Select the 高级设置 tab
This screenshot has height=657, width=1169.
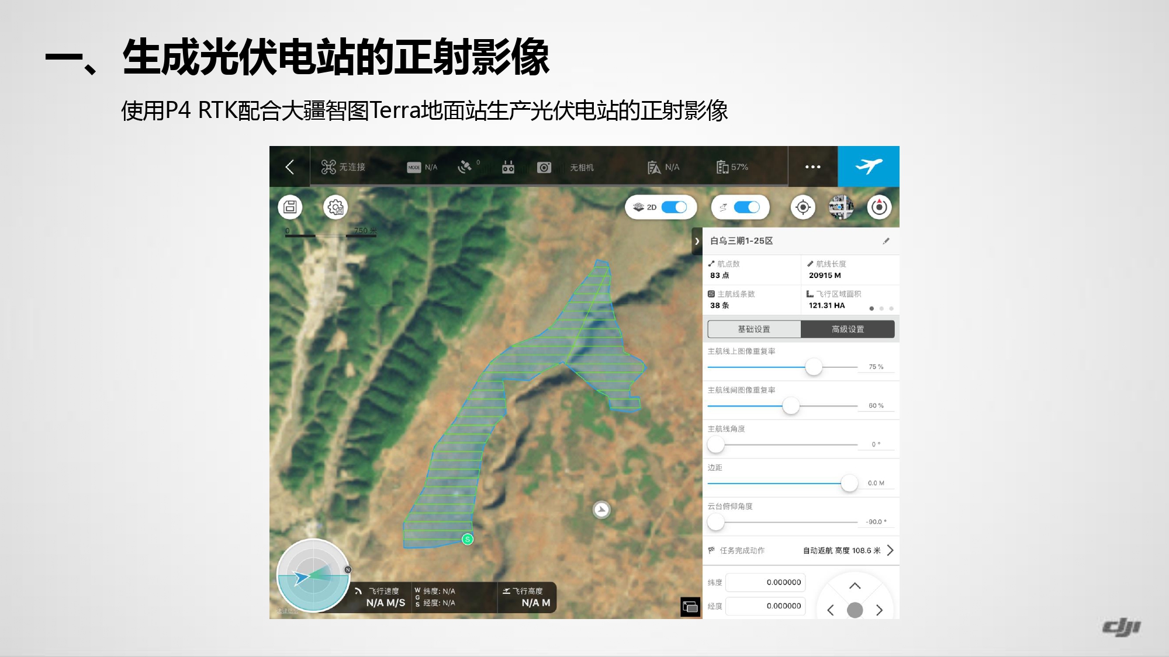click(x=848, y=329)
